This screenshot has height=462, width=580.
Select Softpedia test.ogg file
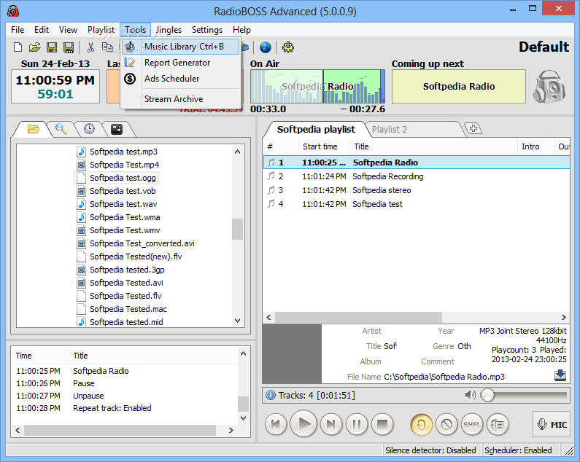[x=116, y=178]
